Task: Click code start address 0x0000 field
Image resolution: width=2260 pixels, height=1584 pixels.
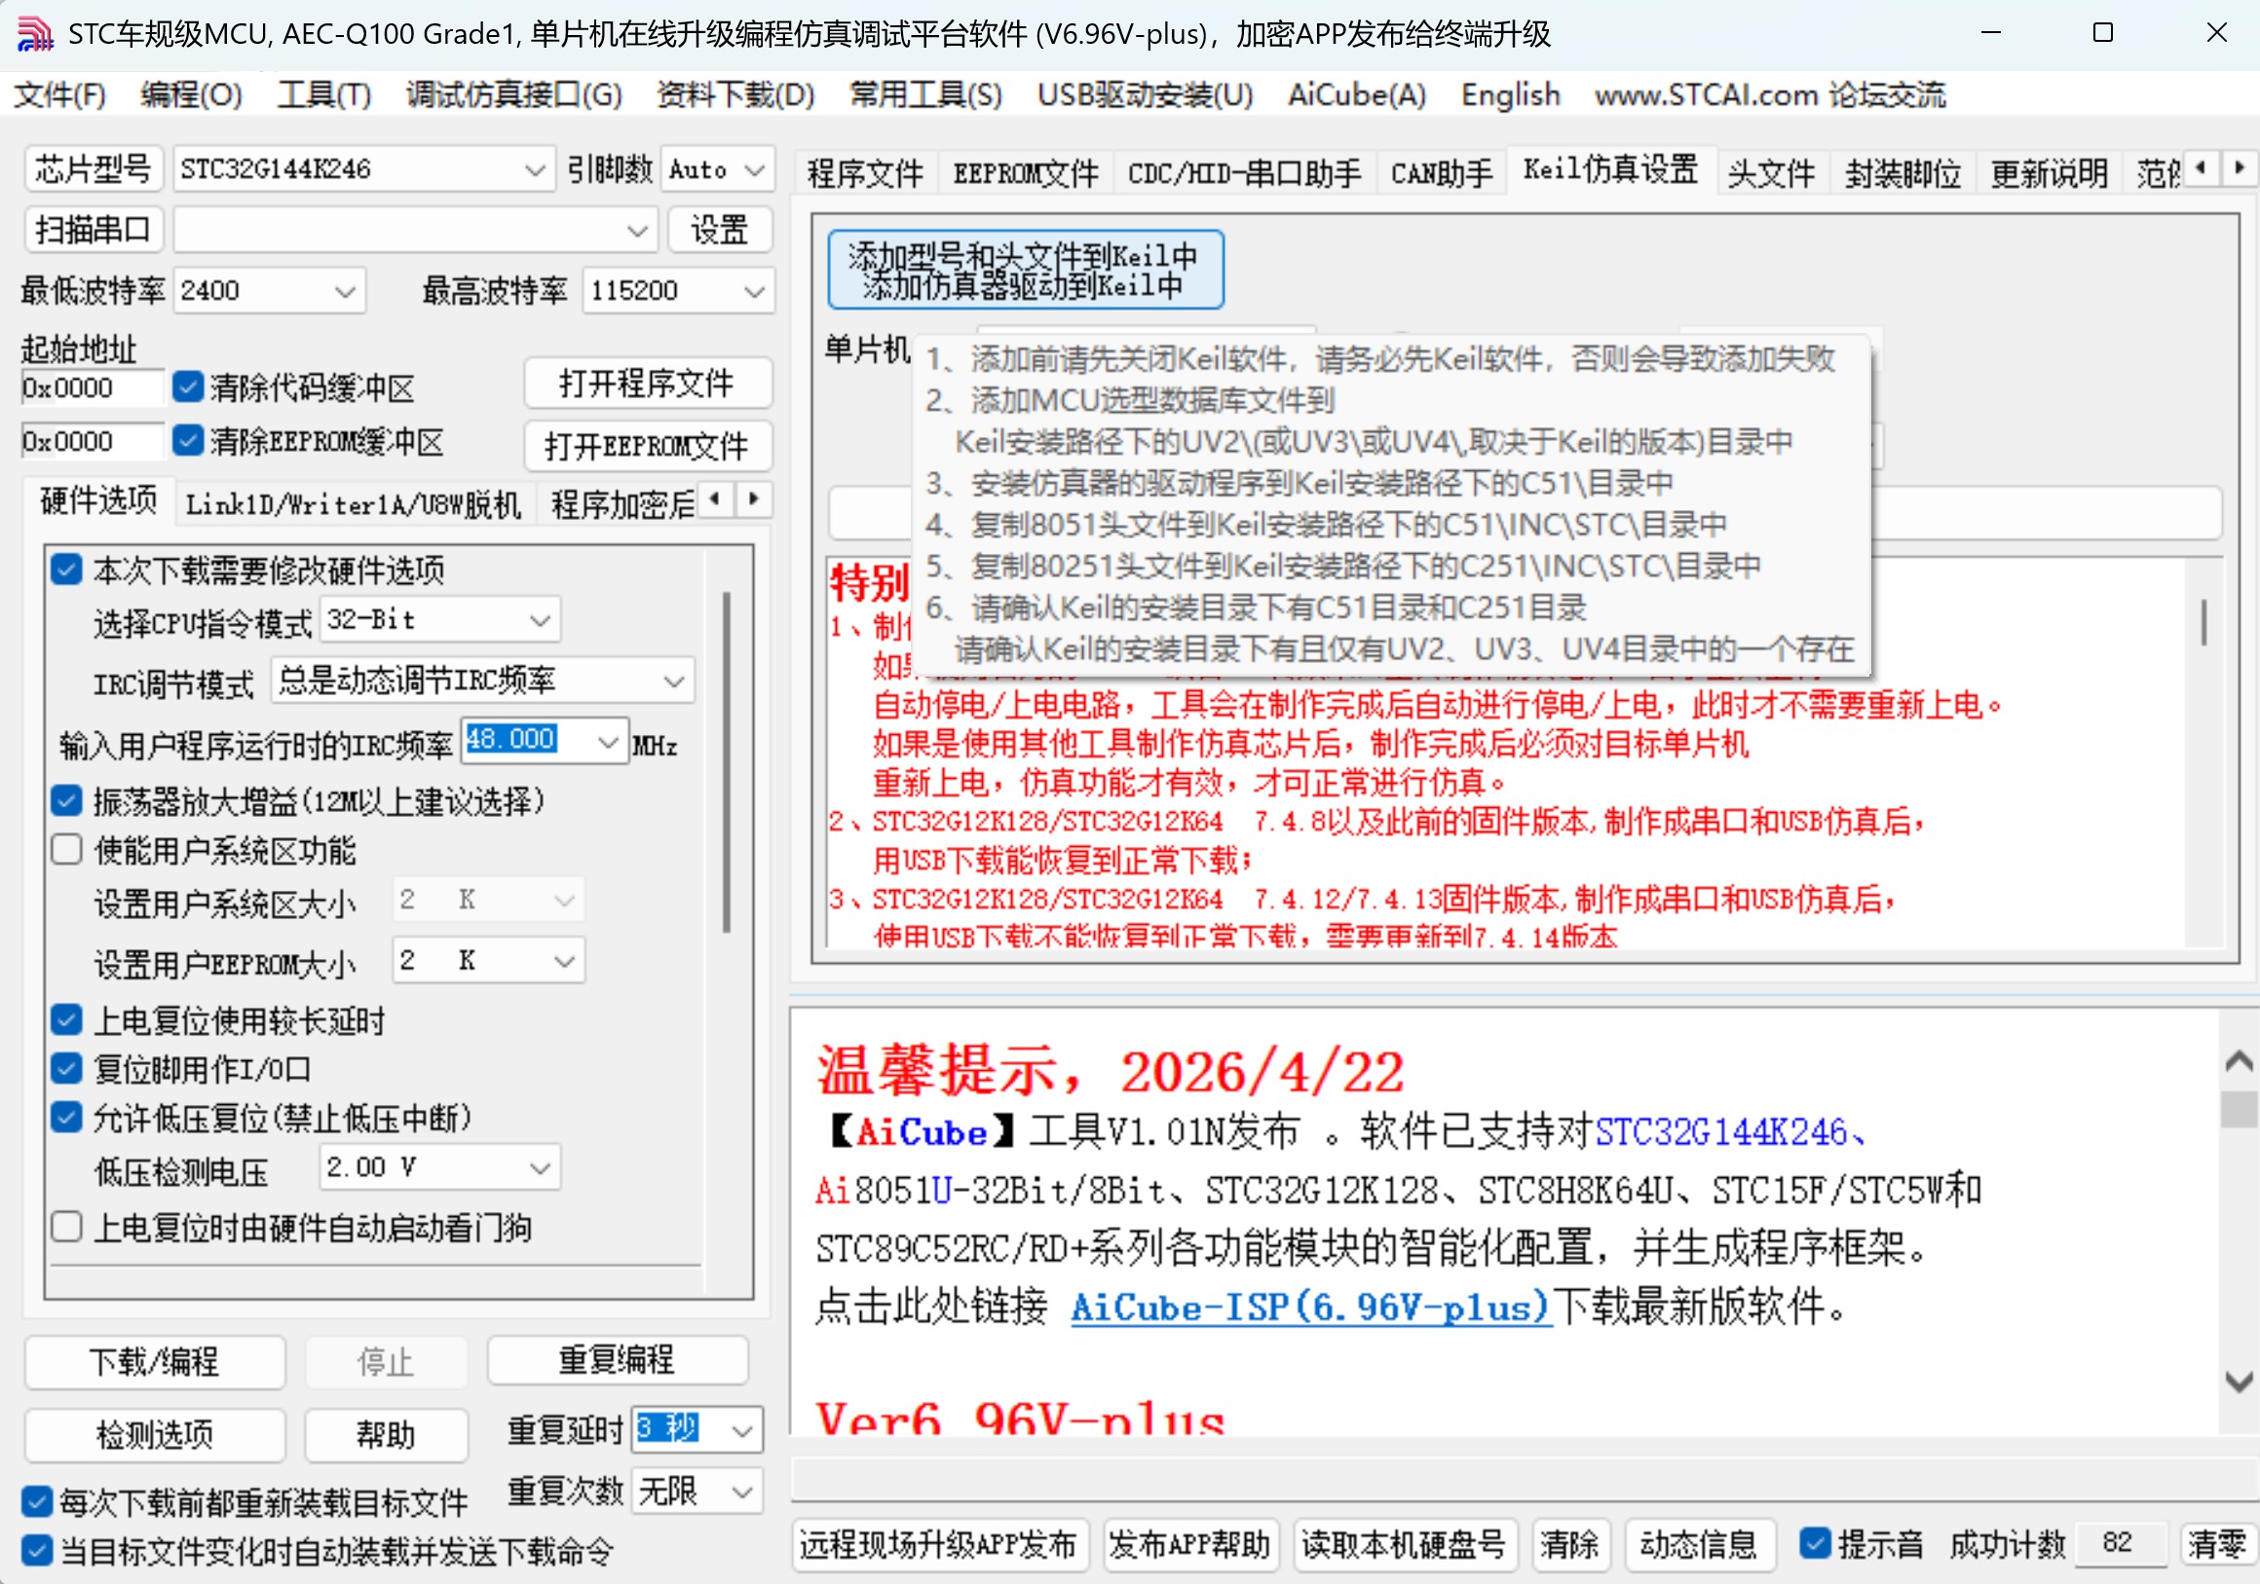Action: (91, 387)
